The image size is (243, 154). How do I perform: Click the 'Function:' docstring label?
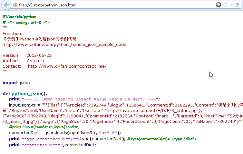click(x=13, y=33)
